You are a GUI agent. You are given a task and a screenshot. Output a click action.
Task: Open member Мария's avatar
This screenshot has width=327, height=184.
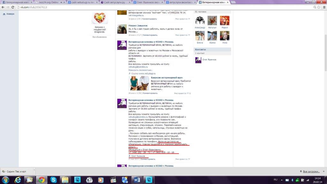coord(224,20)
